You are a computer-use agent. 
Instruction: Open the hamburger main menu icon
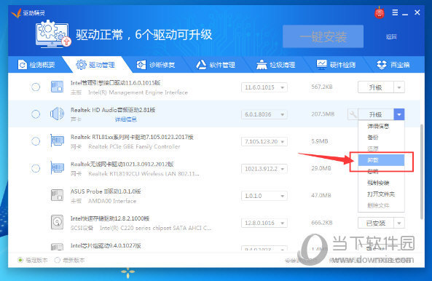click(x=395, y=12)
